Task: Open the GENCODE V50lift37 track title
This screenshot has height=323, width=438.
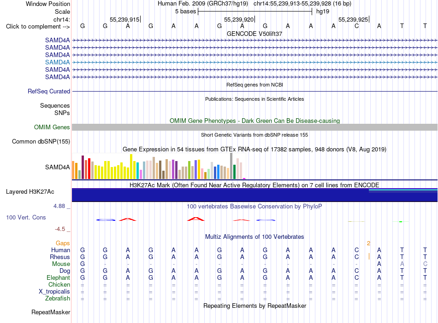Action: tap(255, 34)
